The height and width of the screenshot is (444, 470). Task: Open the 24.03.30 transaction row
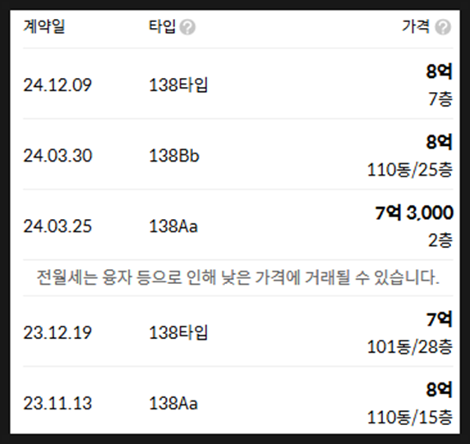click(x=238, y=155)
